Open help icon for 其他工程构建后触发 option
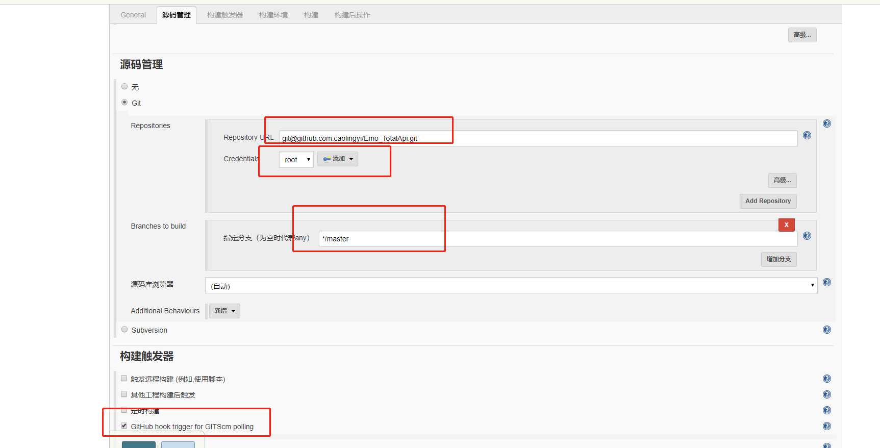 (x=827, y=394)
